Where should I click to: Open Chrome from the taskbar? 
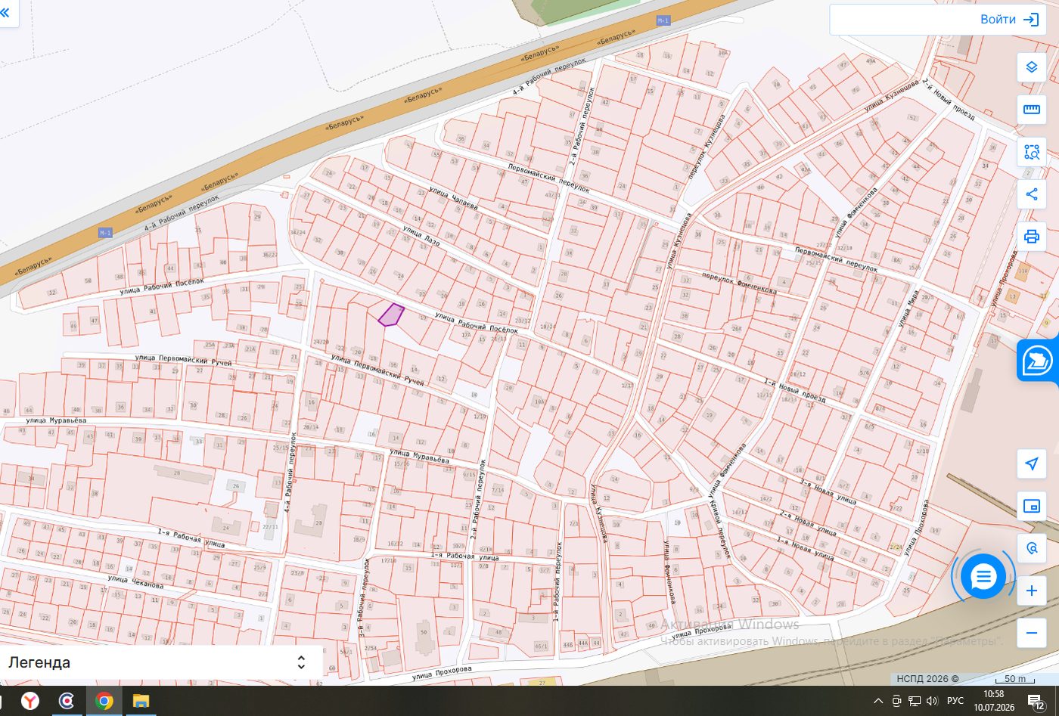pyautogui.click(x=104, y=701)
